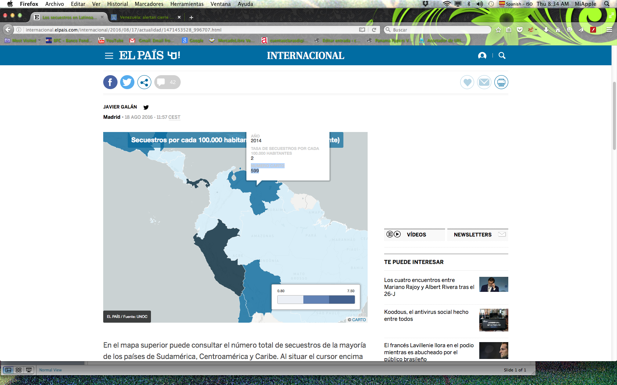Screen dimensions: 617x385
Task: Share article via Twitter icon
Action: [x=127, y=82]
